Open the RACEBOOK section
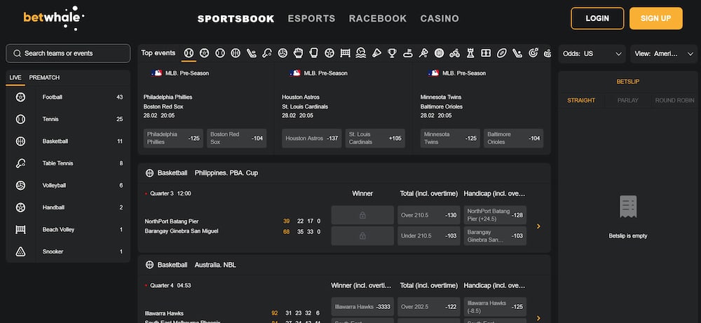The height and width of the screenshot is (323, 701). coord(378,19)
